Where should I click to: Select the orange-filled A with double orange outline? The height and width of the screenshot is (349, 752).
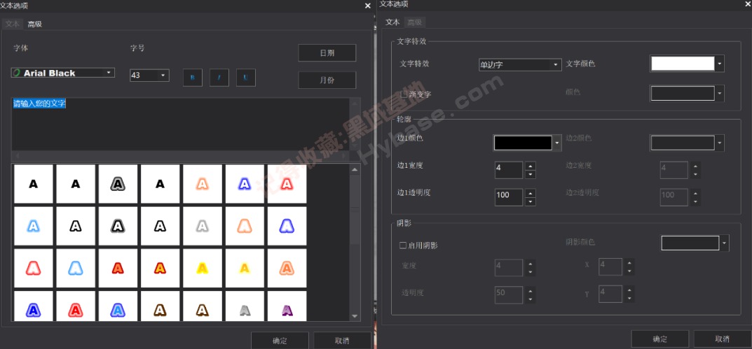click(x=287, y=268)
